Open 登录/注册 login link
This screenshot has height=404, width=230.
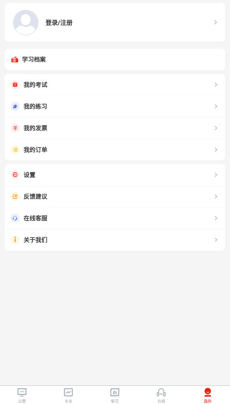(x=59, y=23)
